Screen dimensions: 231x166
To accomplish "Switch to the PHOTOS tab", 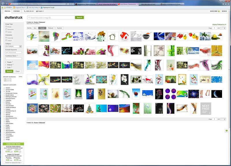I will pyautogui.click(x=8, y=11).
